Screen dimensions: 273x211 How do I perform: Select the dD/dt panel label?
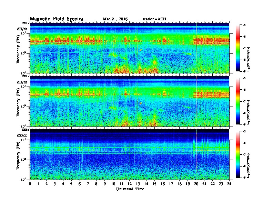(22, 82)
